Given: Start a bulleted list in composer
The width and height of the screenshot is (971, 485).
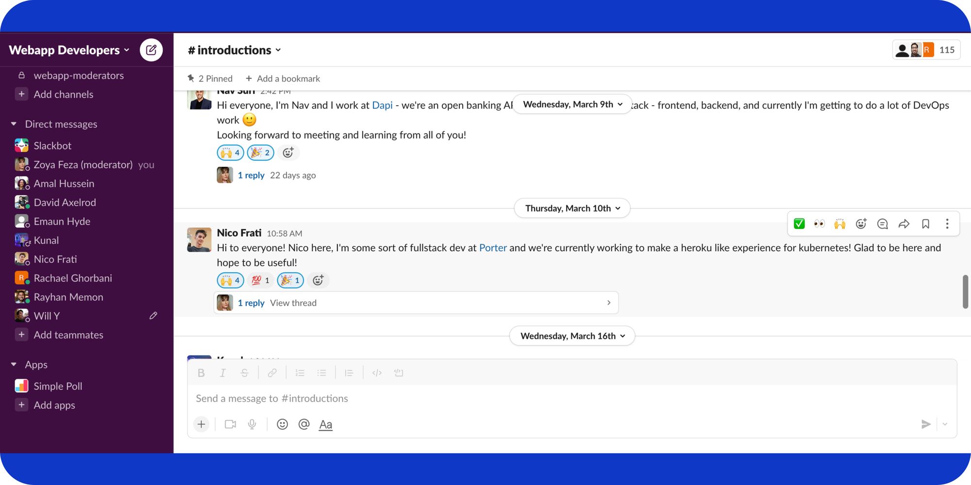Looking at the screenshot, I should pos(321,373).
